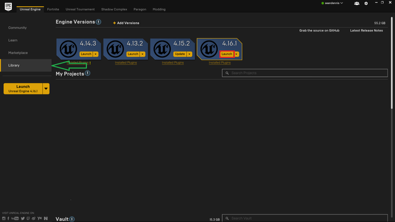Focus the Search Projects field
Screen dimensions: 395x222
[x=305, y=73]
